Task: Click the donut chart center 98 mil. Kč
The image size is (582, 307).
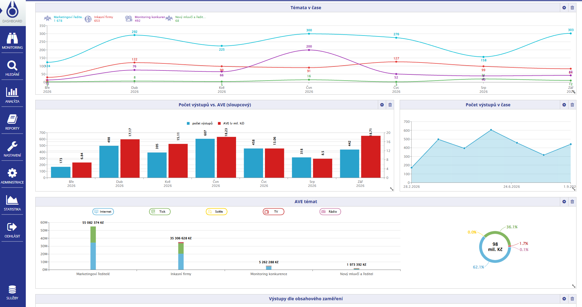Action: 495,247
